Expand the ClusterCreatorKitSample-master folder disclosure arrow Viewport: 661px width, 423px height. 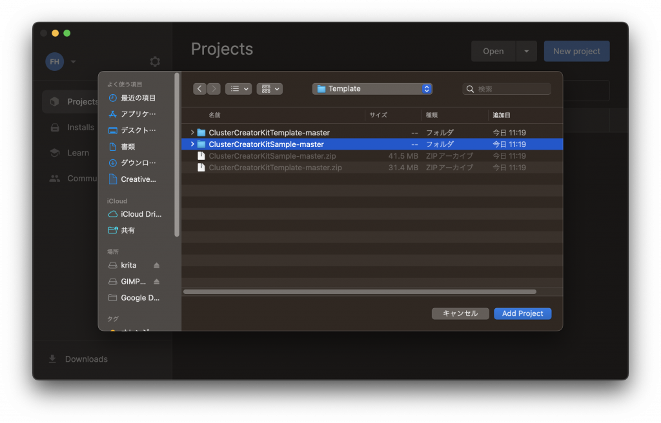[192, 144]
